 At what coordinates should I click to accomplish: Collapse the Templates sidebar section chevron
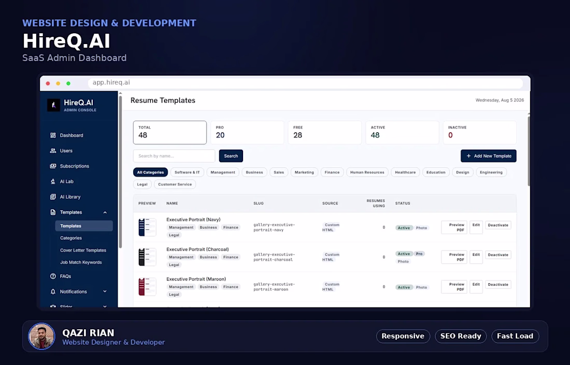coord(105,212)
